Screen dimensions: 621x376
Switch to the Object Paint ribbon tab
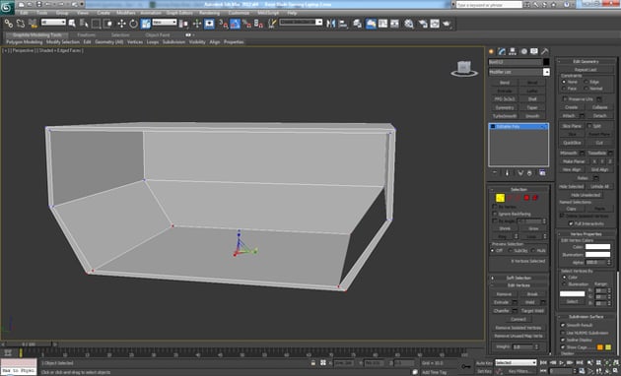[158, 34]
